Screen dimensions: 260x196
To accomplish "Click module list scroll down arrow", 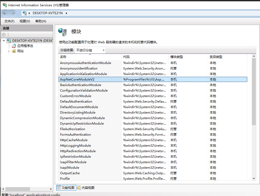I will [x=254, y=178].
